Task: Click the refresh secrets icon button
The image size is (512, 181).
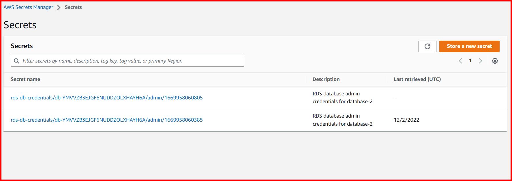Action: [x=427, y=46]
